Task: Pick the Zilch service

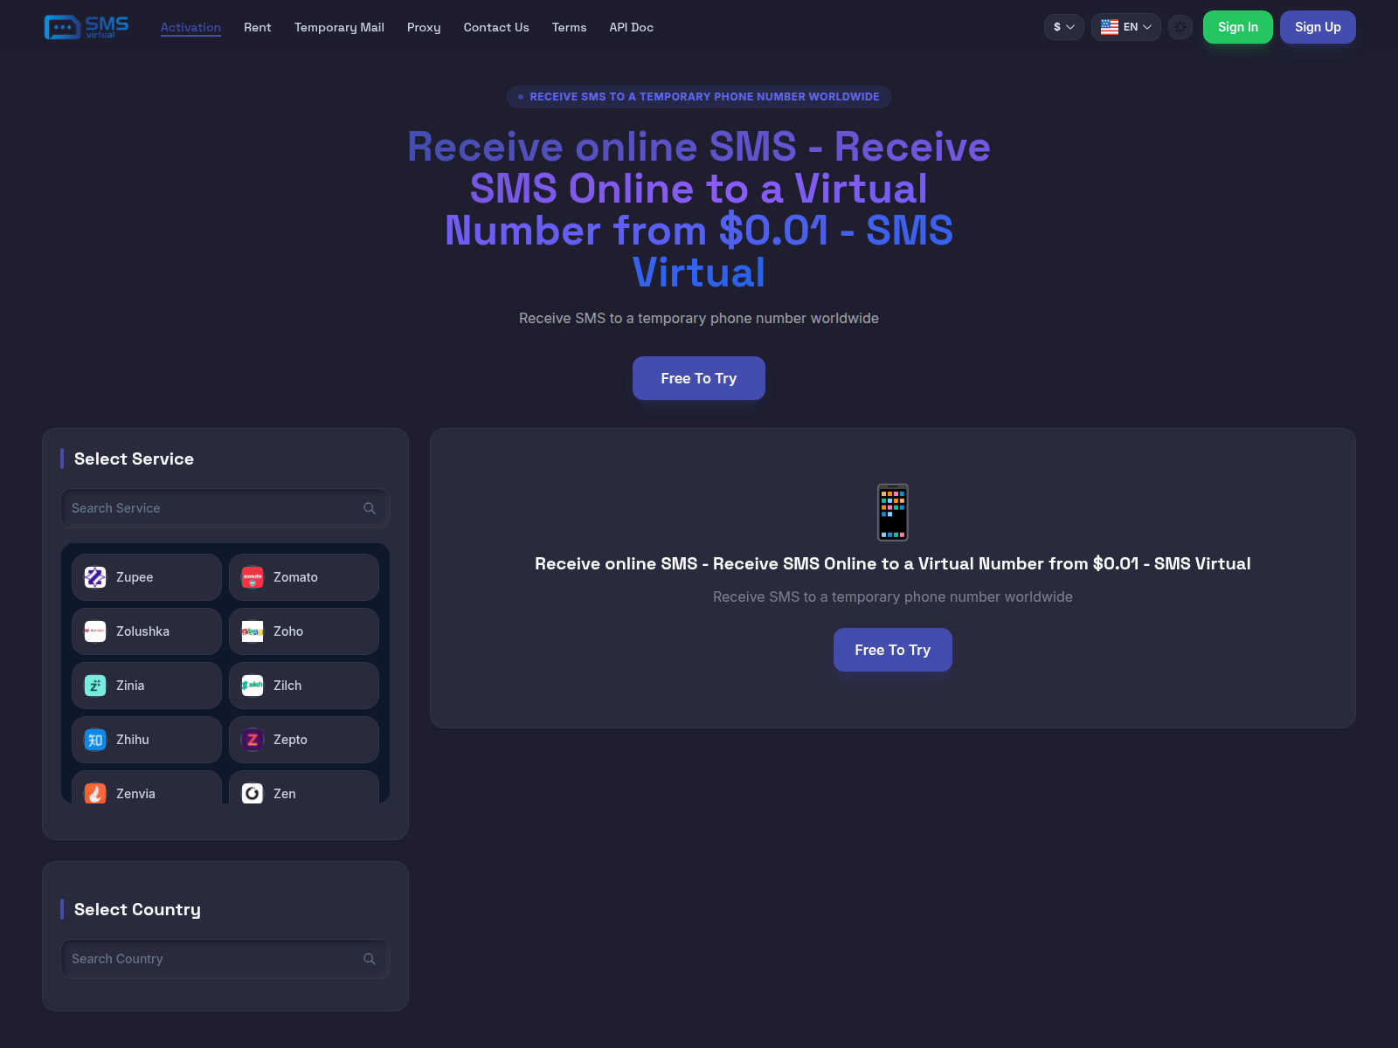Action: click(304, 686)
